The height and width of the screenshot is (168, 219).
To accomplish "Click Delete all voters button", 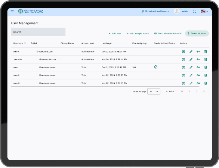I will click(x=197, y=34).
